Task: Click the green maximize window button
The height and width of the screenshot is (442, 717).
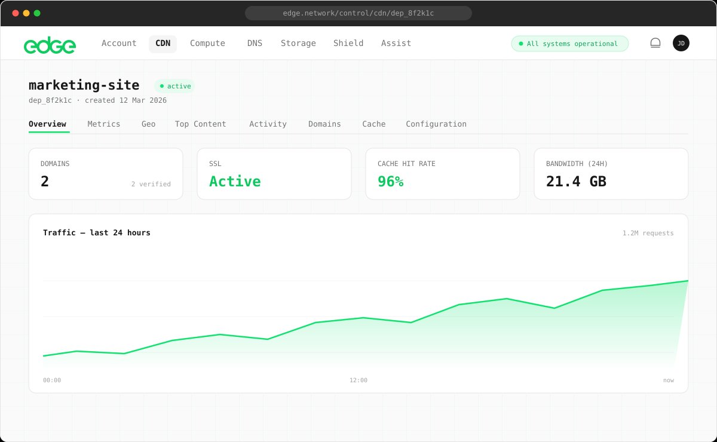Action: [x=37, y=13]
